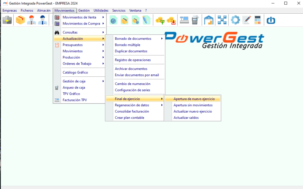Click the register icon beside Facturación TPV
Viewport: 303px width, 189px height.
tap(57, 100)
